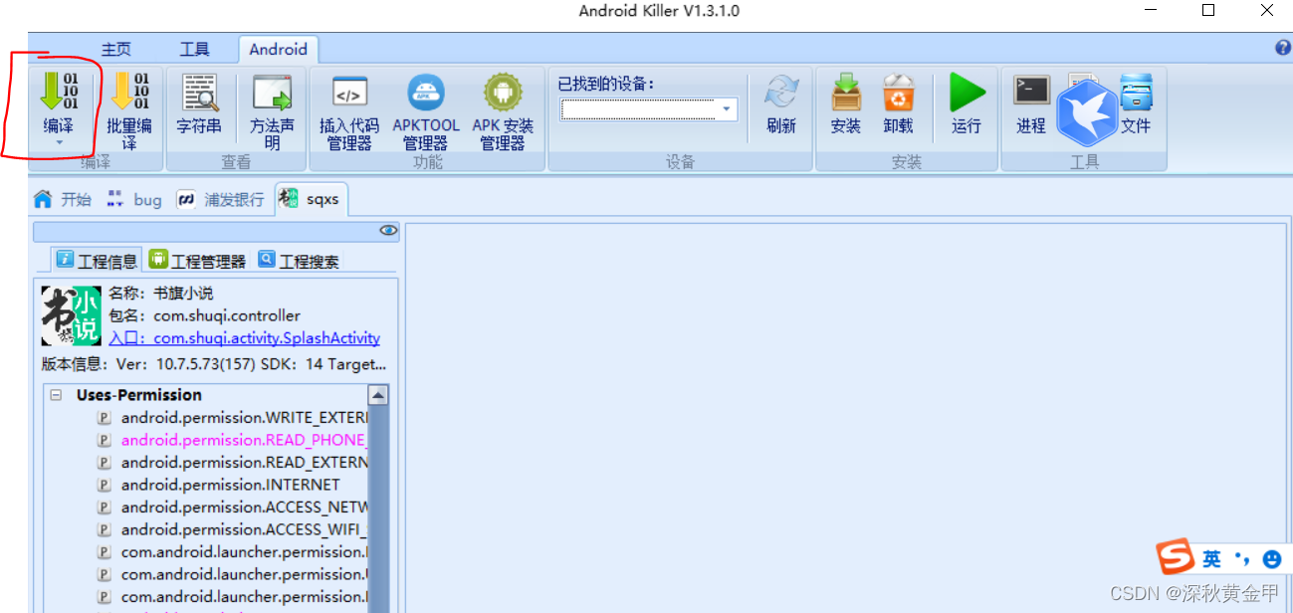Click the 刷新 refresh devices icon
Image resolution: width=1293 pixels, height=613 pixels.
tap(781, 93)
